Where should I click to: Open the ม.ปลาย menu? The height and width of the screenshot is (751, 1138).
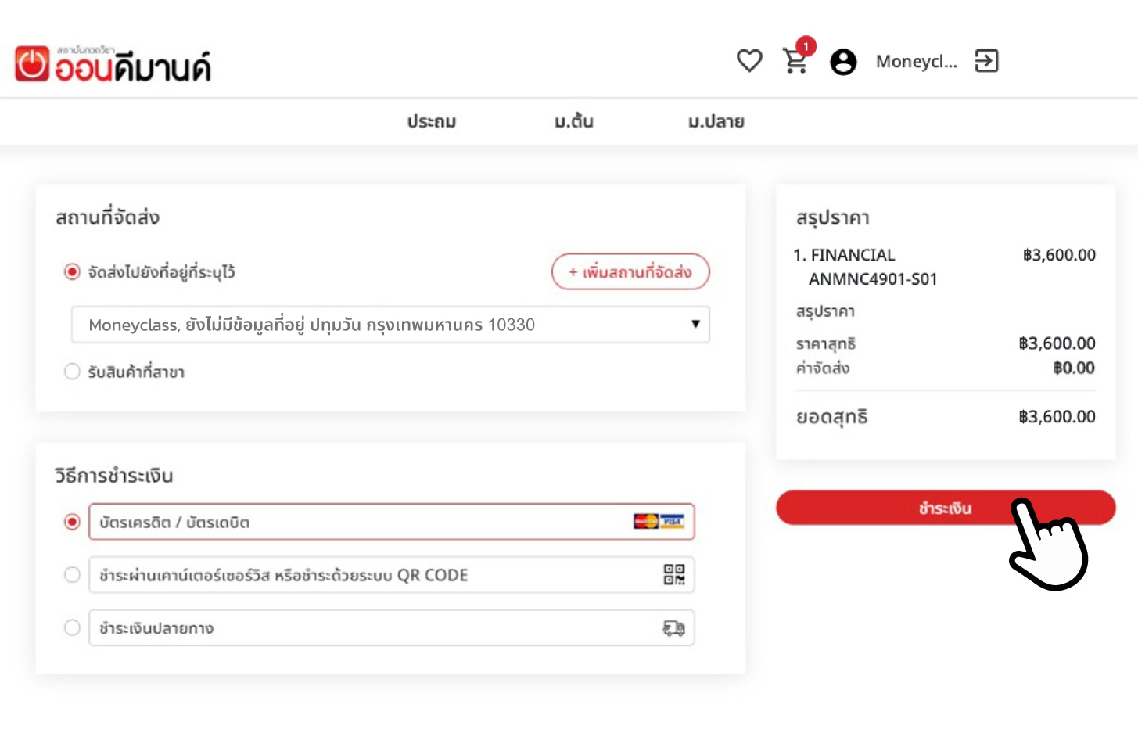pos(716,122)
